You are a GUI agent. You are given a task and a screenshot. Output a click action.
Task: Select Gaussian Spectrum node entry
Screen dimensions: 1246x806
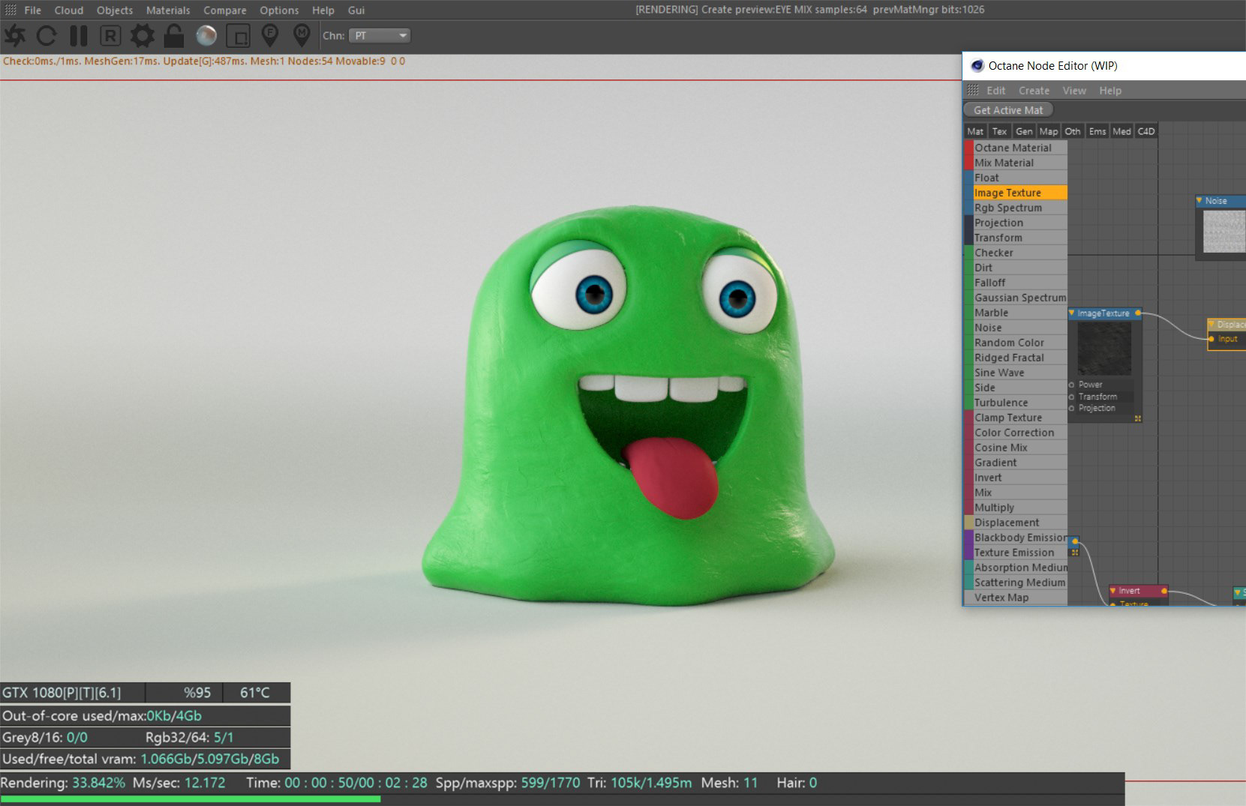coord(1016,298)
